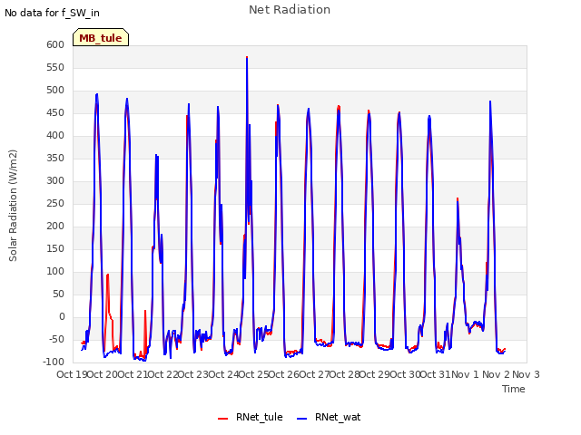Click the 250 y-axis tick label
Screen dimensions: 581x435
pos(55,204)
